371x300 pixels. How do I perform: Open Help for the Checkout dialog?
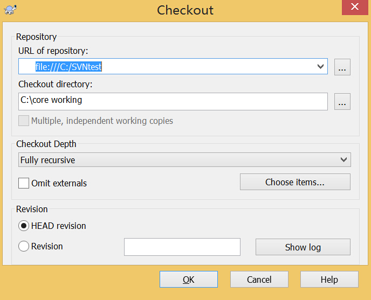(329, 279)
